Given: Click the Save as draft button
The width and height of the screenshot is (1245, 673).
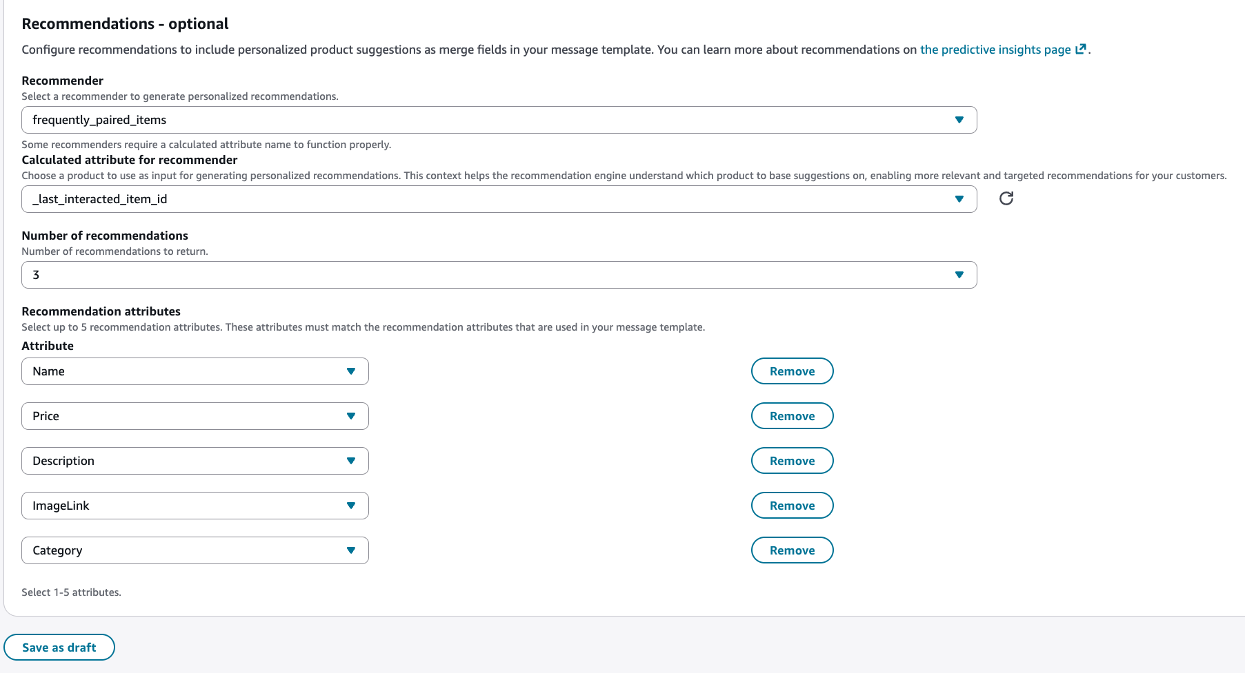Looking at the screenshot, I should (x=59, y=647).
